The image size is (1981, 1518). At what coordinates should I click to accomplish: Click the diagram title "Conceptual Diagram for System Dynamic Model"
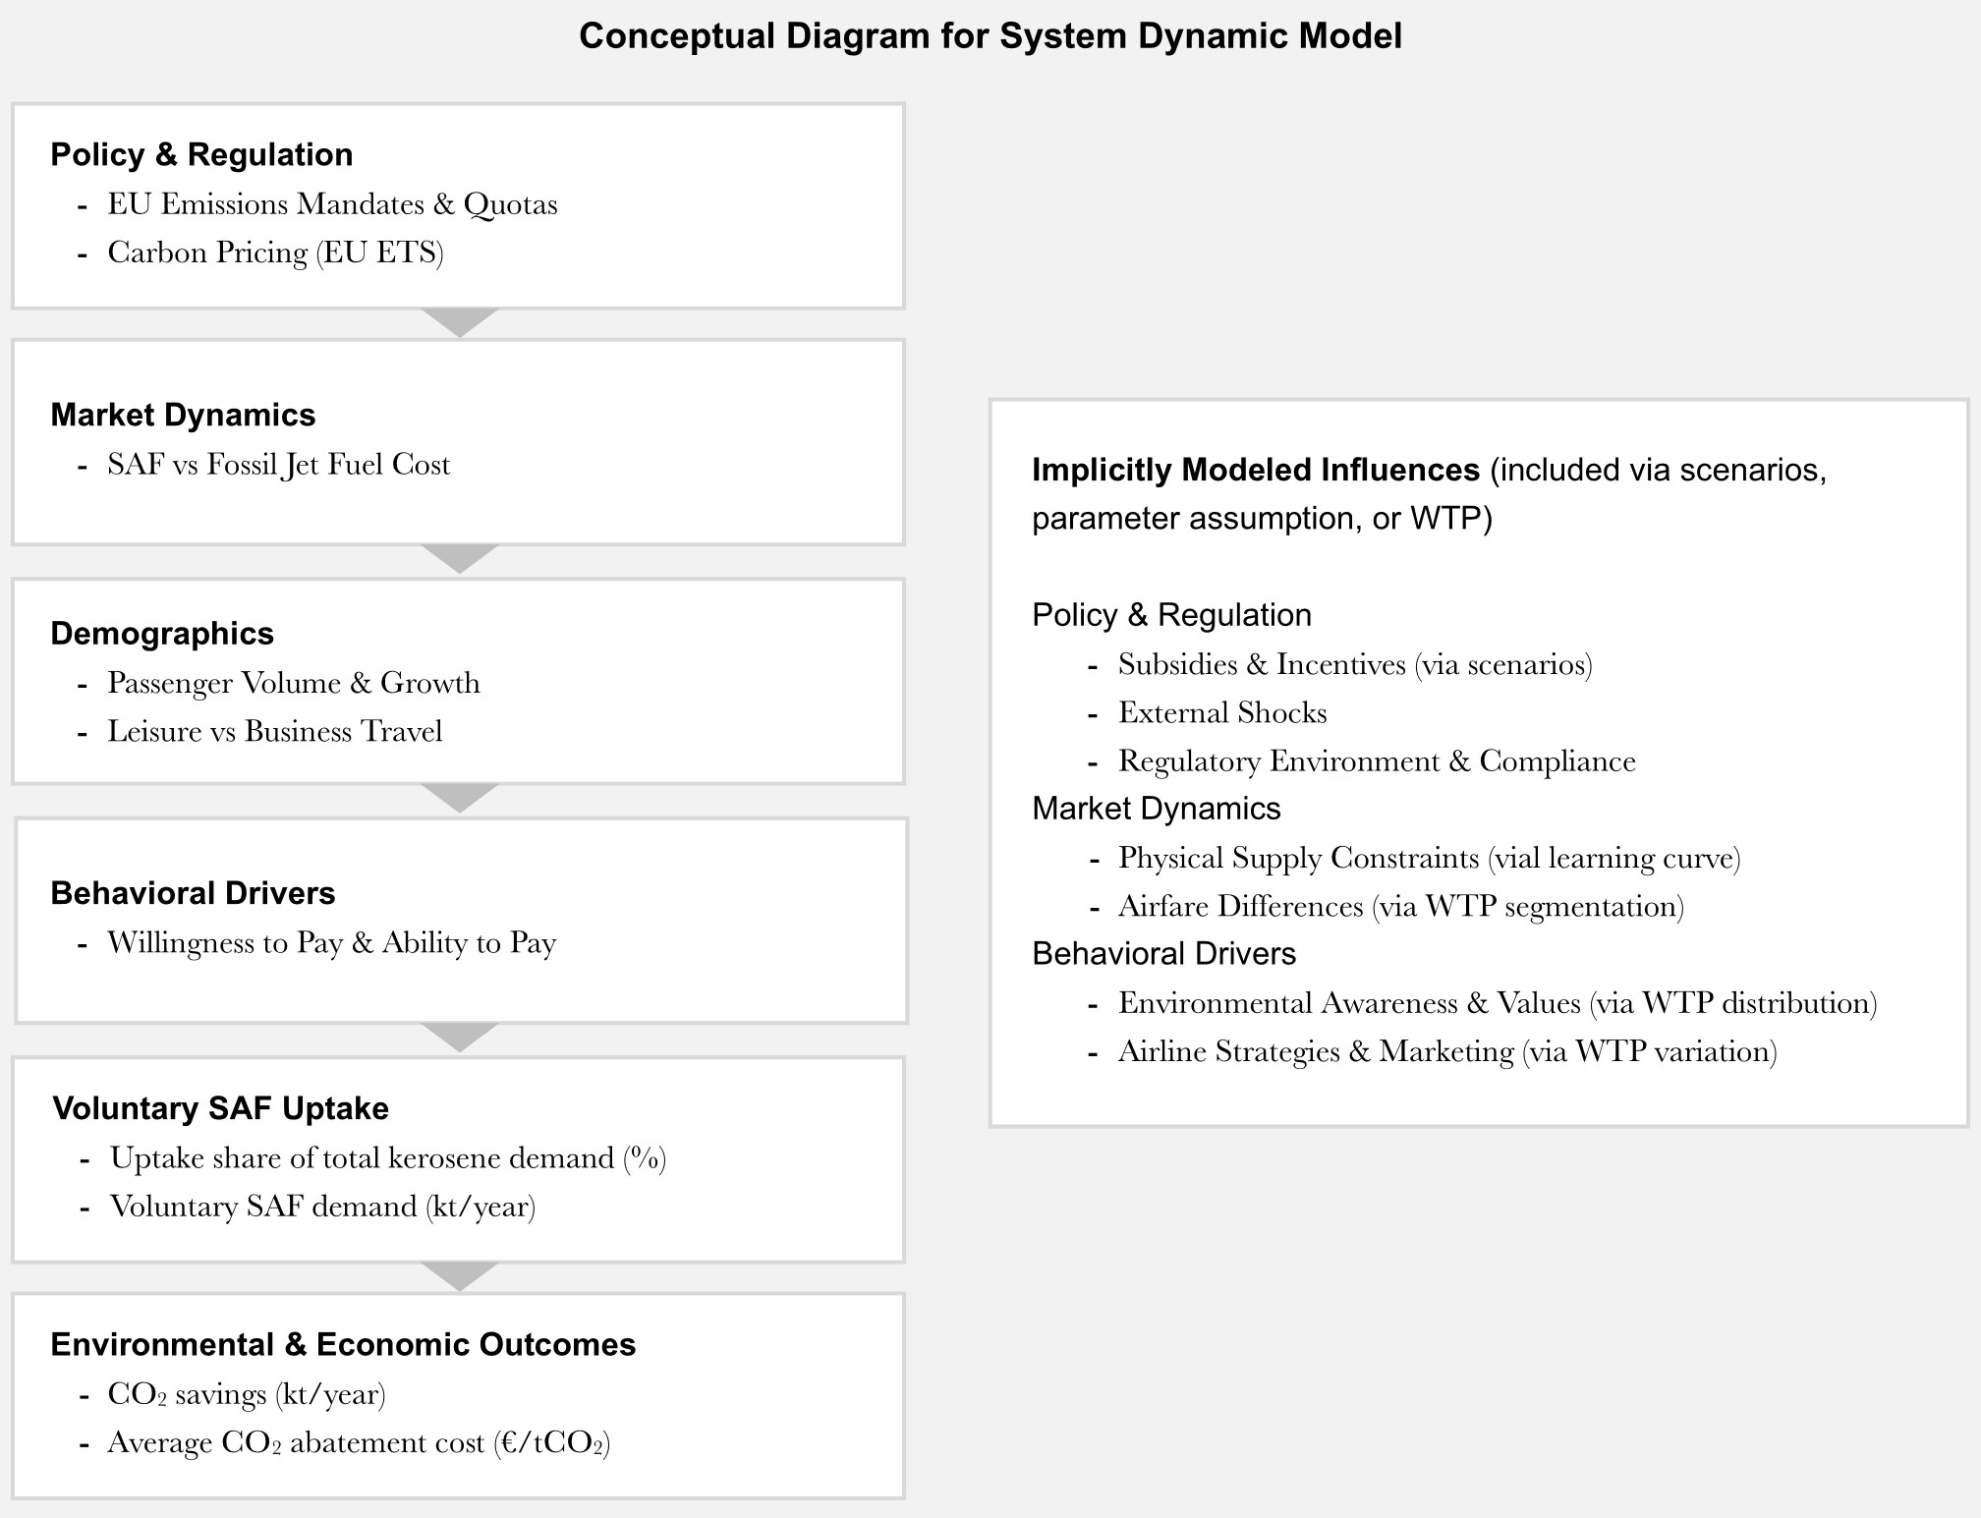990,36
